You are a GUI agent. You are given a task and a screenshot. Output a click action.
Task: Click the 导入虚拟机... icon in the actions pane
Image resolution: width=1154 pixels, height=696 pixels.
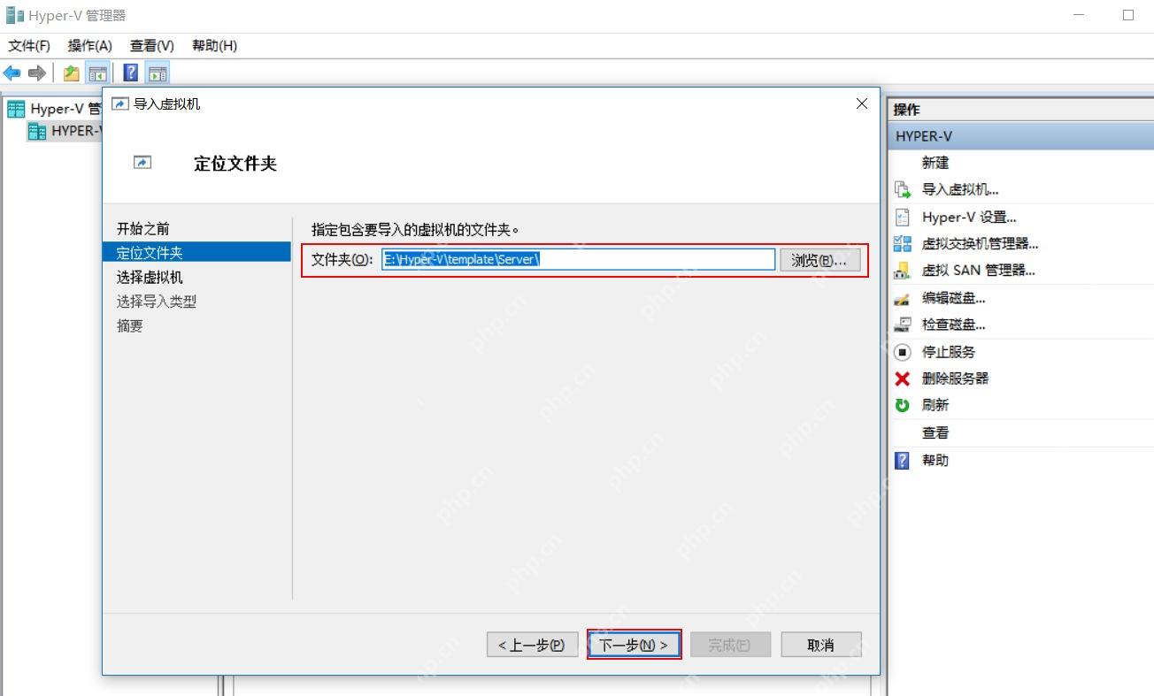(903, 189)
